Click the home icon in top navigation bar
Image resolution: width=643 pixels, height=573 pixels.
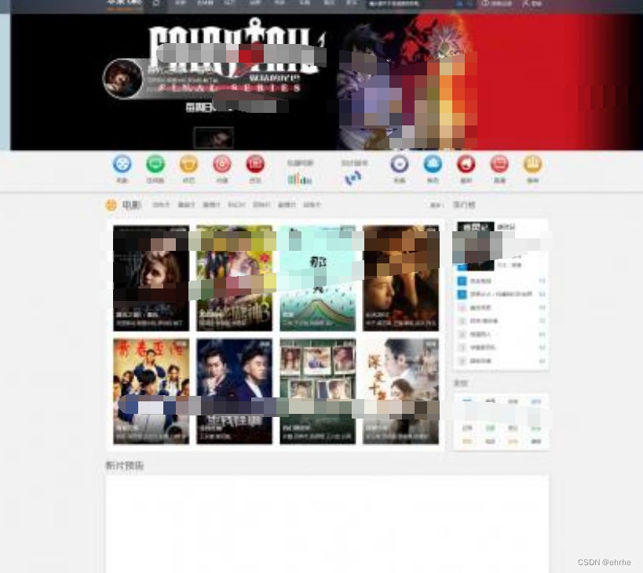click(x=155, y=3)
